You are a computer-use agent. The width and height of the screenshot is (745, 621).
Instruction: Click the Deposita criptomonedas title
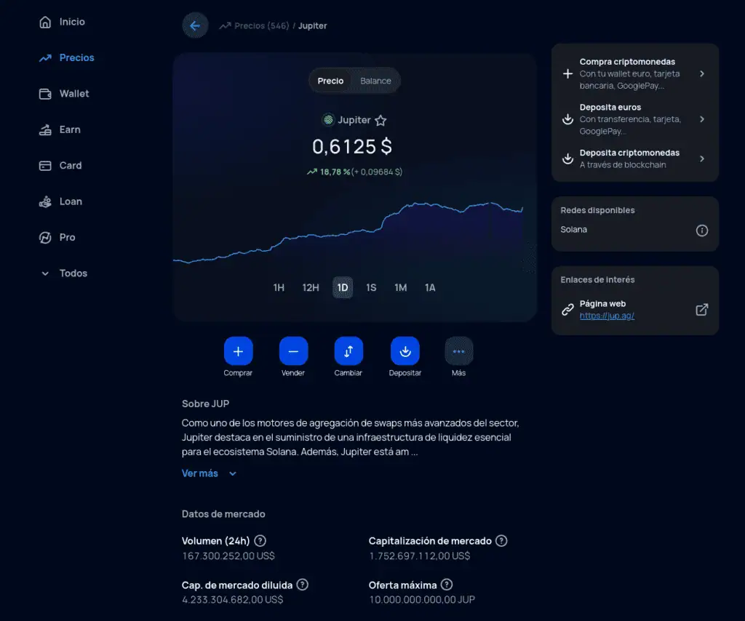(629, 153)
